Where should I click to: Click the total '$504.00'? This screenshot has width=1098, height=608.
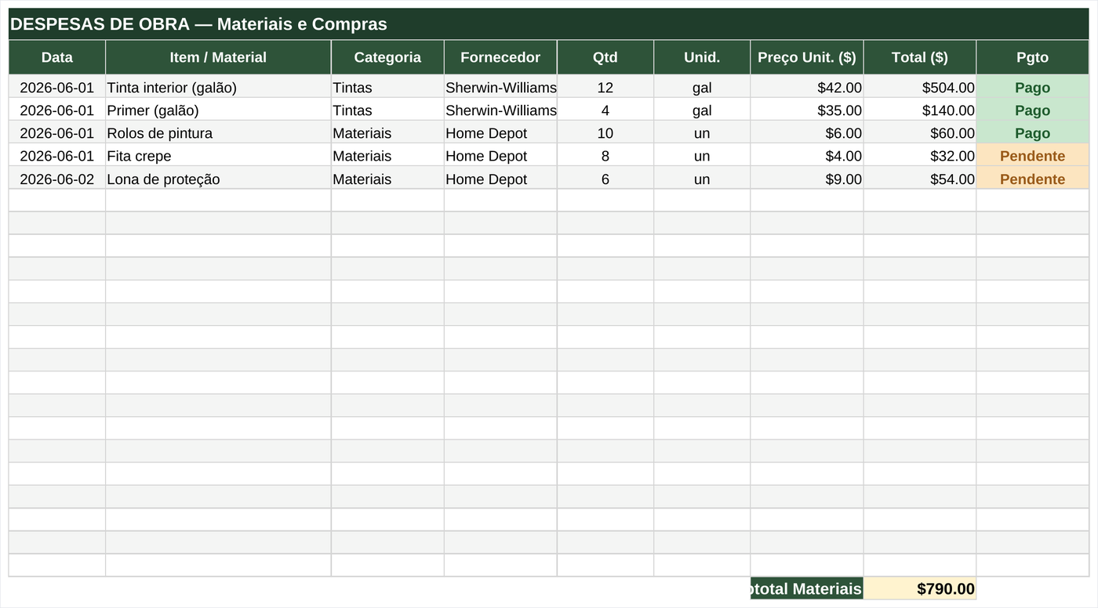pos(920,87)
